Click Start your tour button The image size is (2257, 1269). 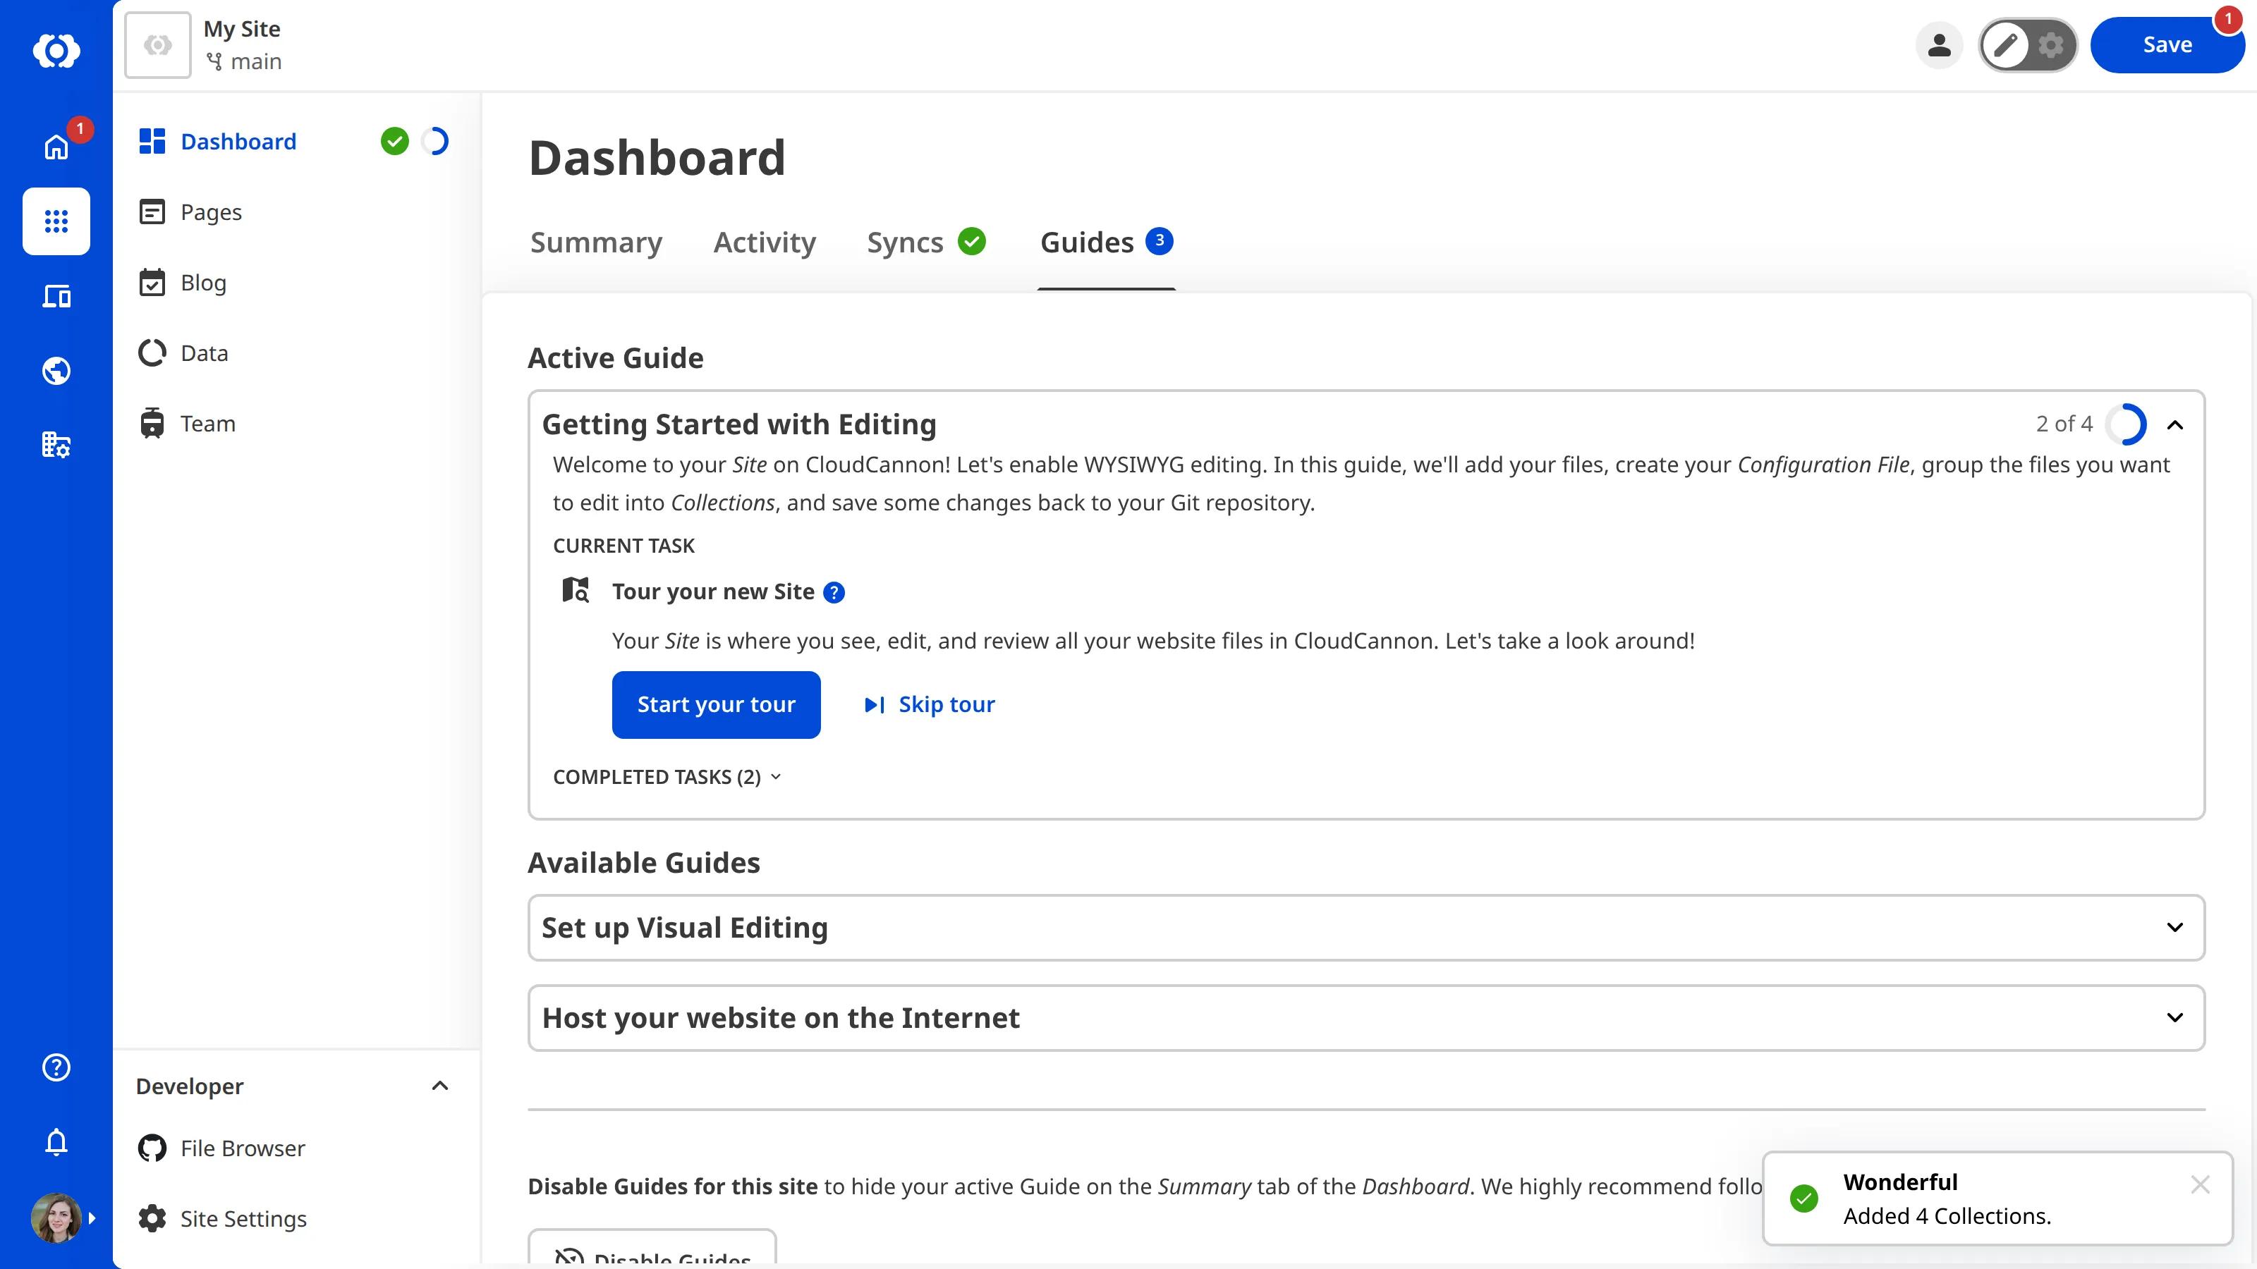point(716,704)
